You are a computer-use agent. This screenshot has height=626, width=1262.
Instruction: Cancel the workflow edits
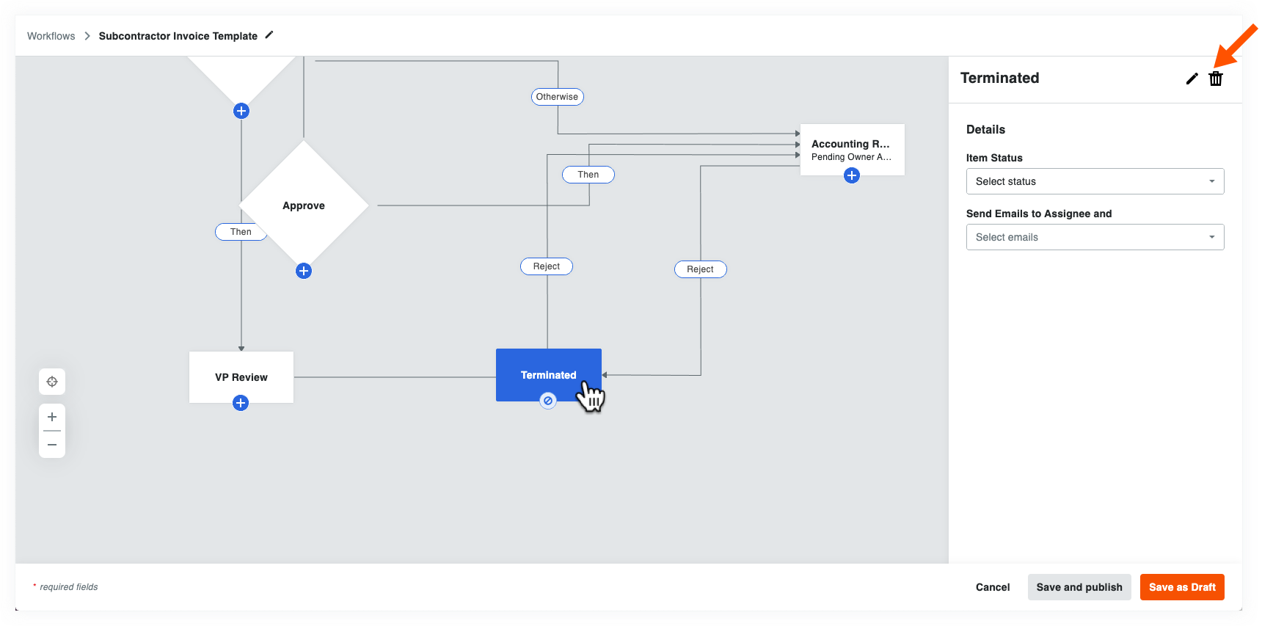click(992, 587)
